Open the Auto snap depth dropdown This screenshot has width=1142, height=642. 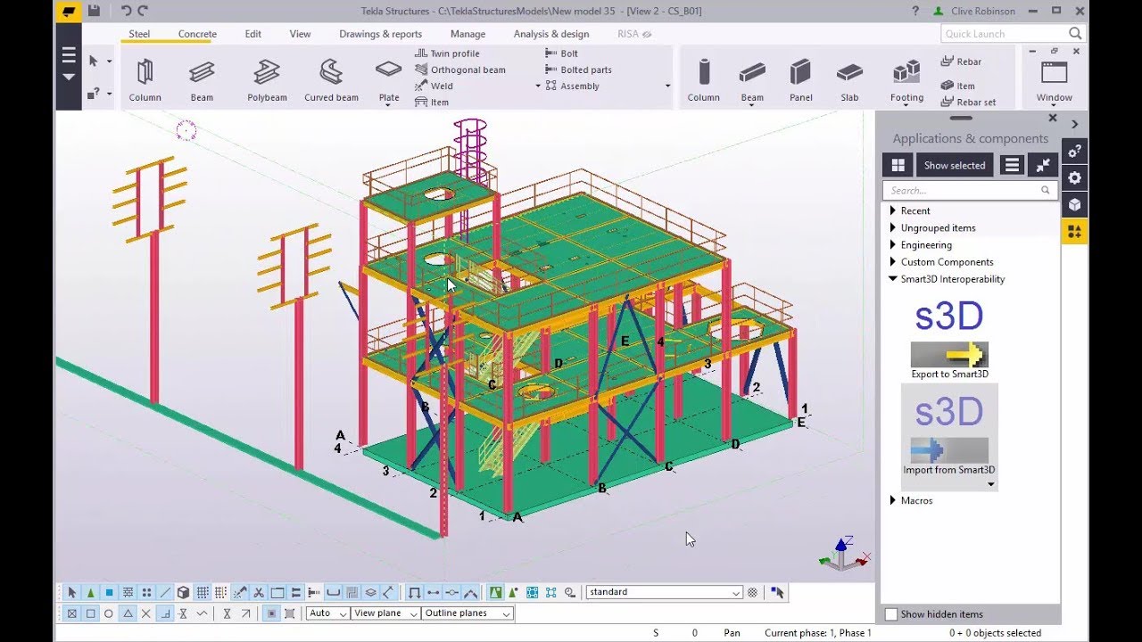(x=327, y=613)
